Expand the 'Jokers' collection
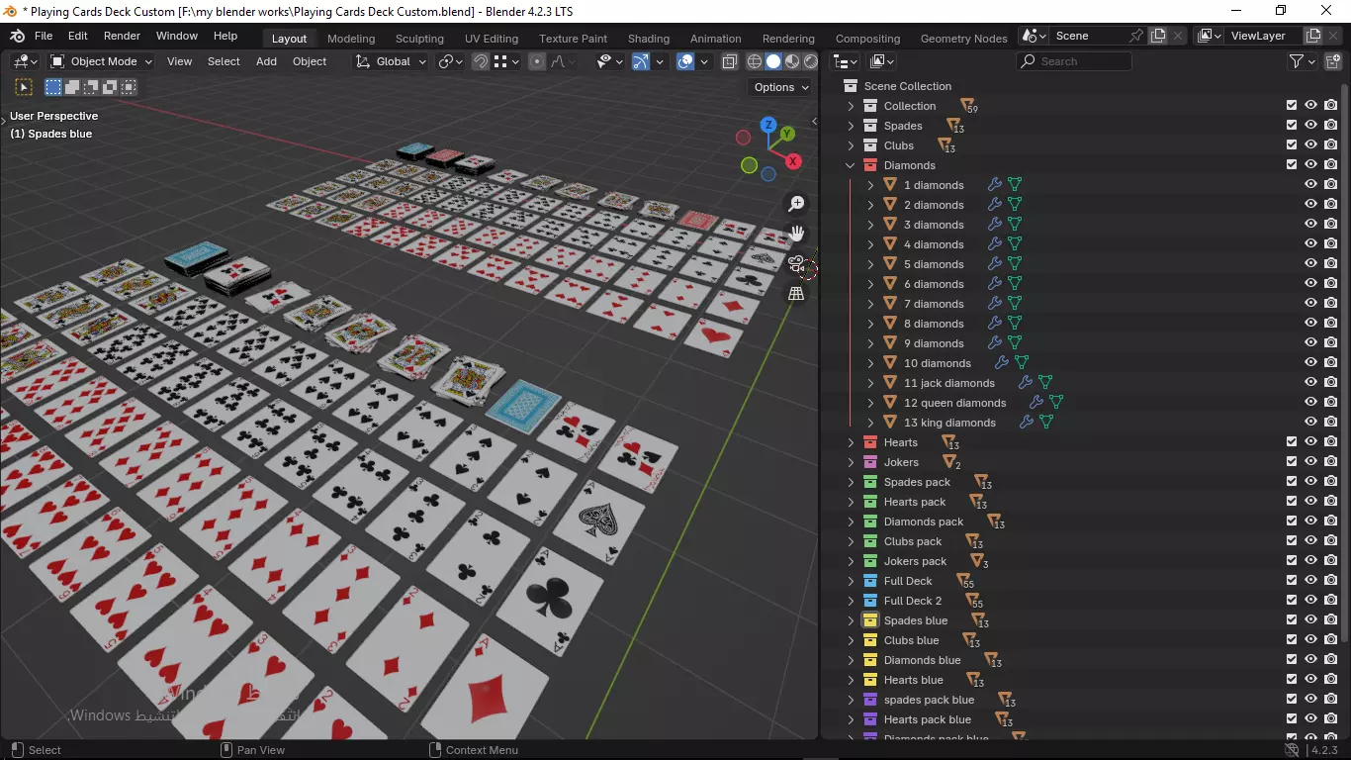Viewport: 1351px width, 760px height. click(851, 462)
